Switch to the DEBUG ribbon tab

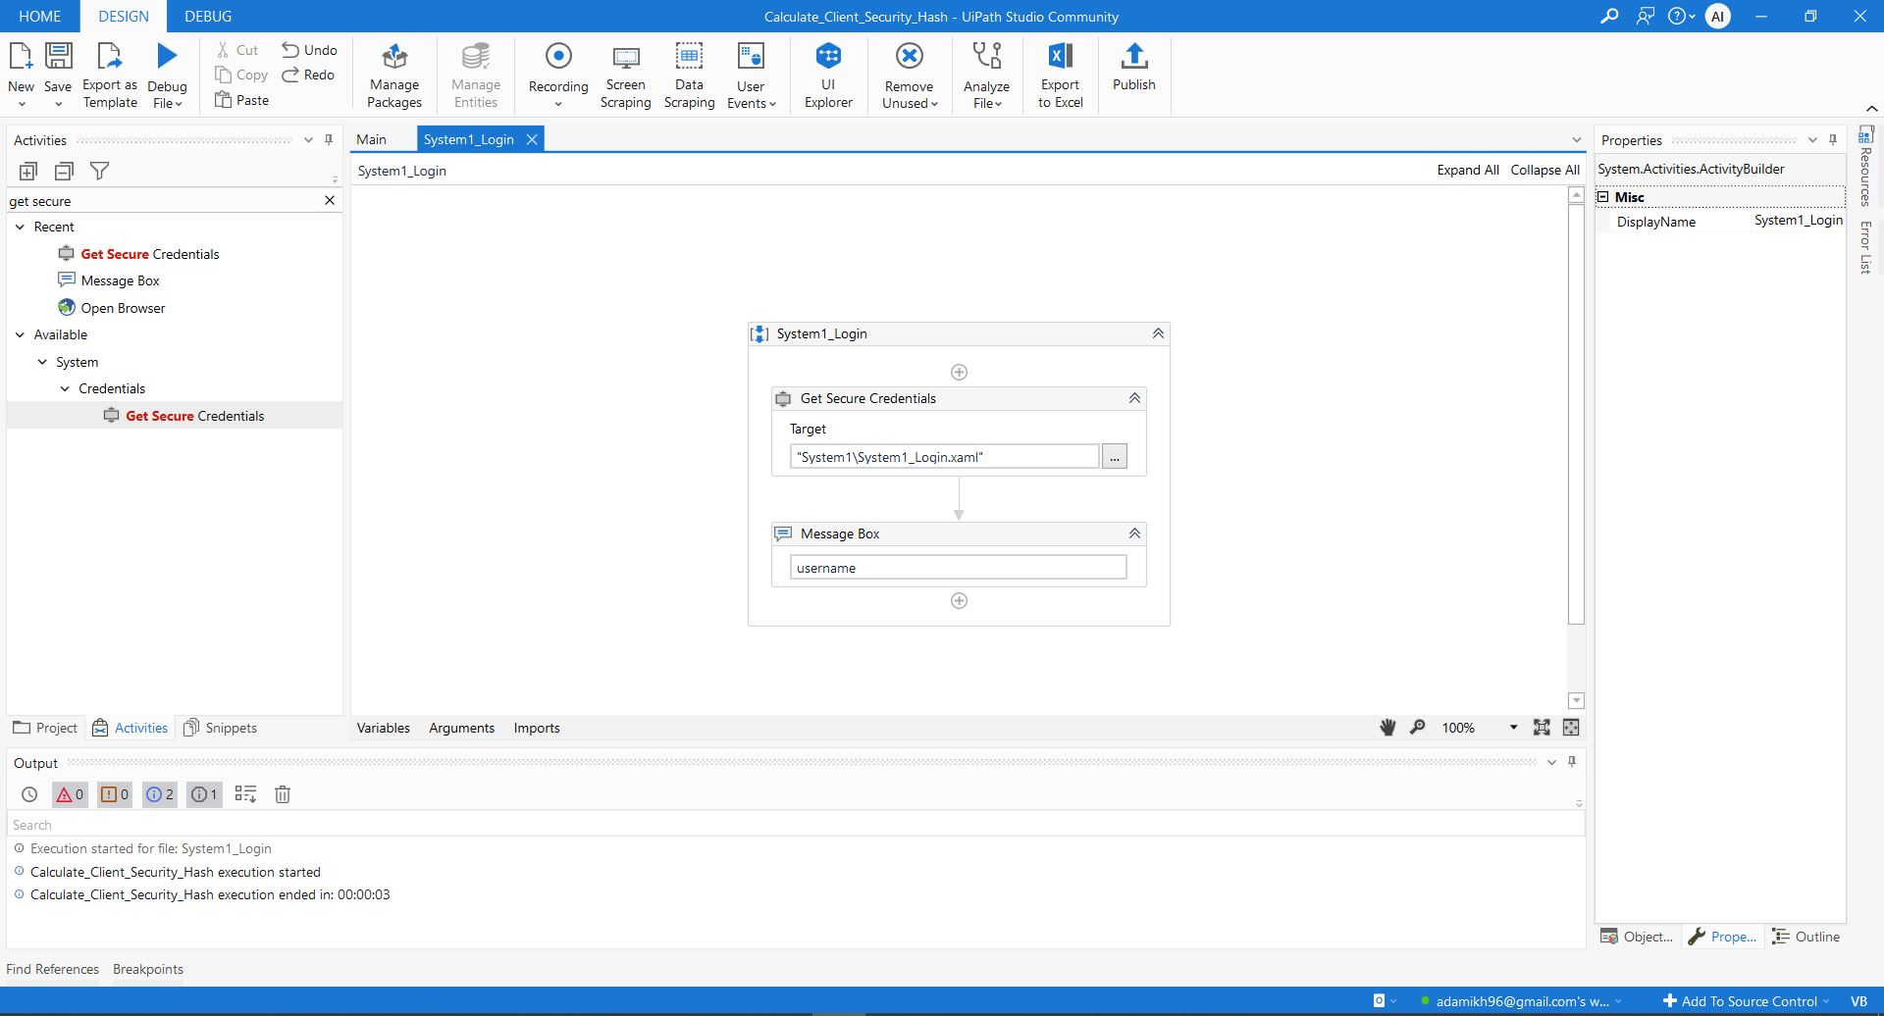coord(208,17)
